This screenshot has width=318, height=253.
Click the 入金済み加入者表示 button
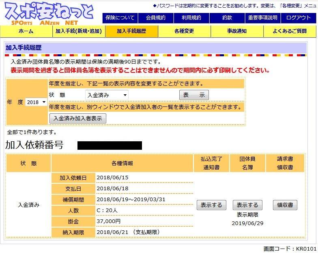(77, 118)
